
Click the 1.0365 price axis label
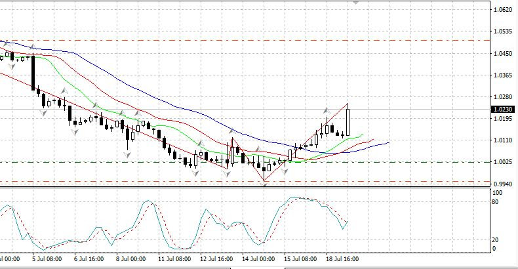502,75
